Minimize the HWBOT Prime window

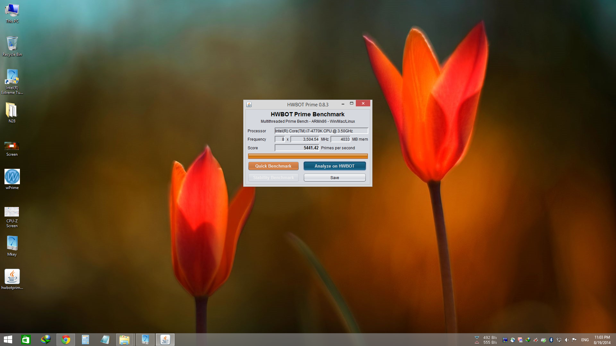point(343,103)
